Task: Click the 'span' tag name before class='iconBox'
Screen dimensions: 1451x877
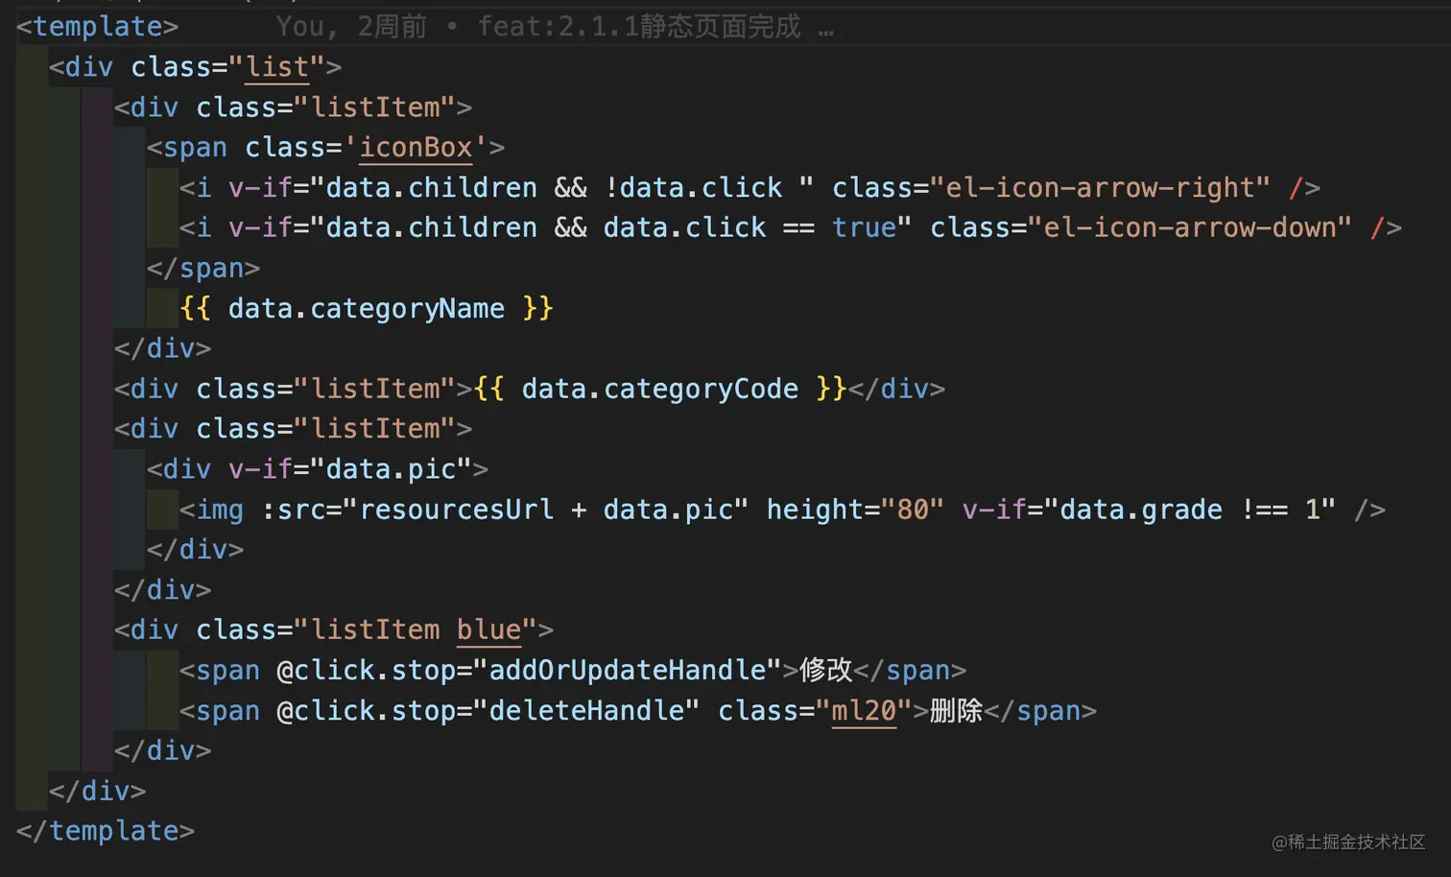Action: tap(195, 147)
